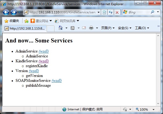The height and width of the screenshot is (114, 163).
Task: Click the Bing search box
Action: [136, 12]
